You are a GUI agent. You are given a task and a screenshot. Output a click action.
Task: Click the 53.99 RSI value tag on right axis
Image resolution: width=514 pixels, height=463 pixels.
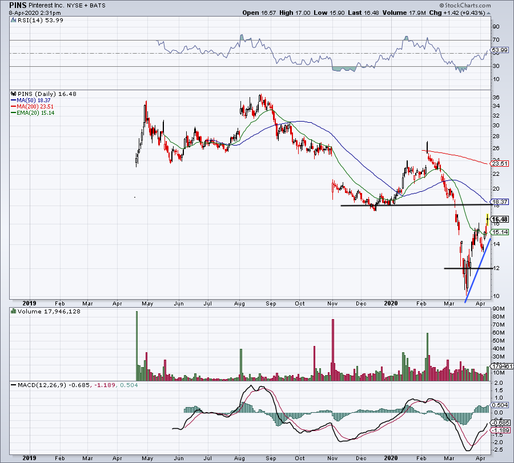(500, 50)
